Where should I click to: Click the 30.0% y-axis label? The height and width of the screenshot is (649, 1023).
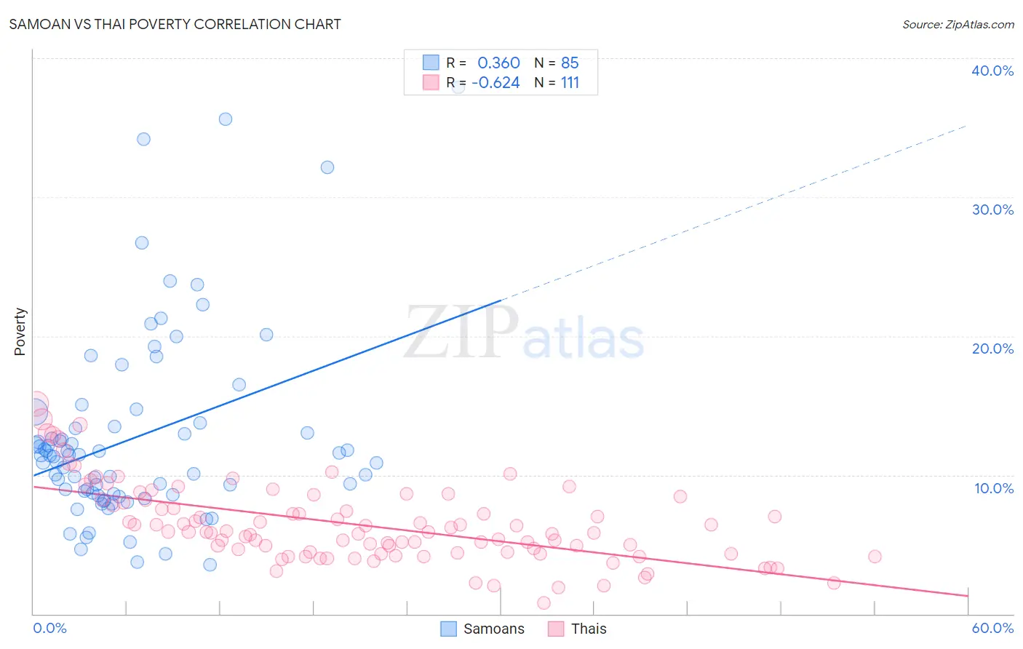(x=992, y=210)
